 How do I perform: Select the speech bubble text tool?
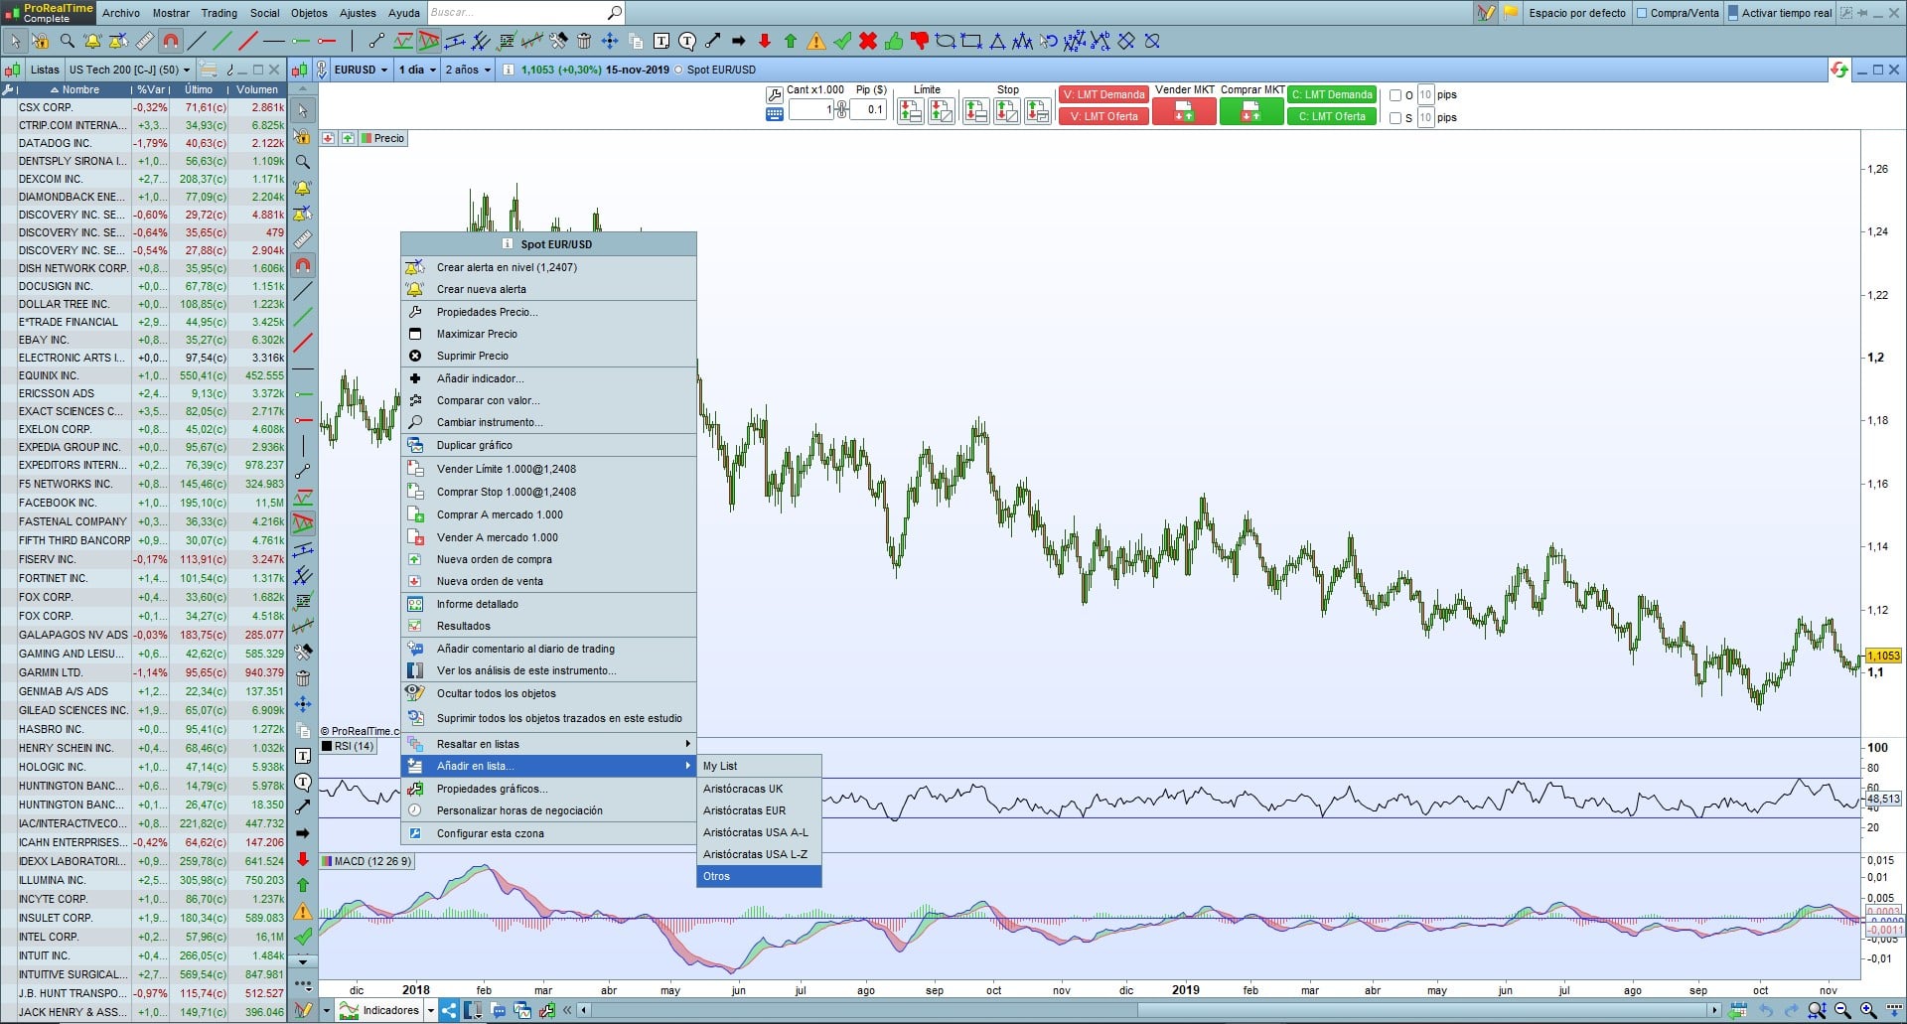(687, 41)
